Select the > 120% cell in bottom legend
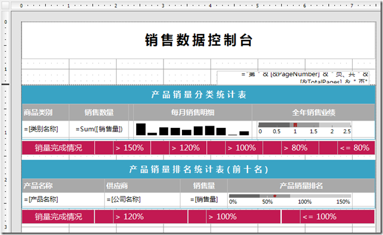383x235 pixels. 150,217
